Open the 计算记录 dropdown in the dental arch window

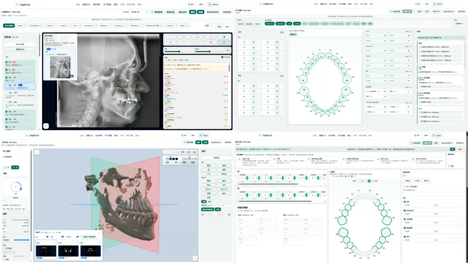(x=459, y=23)
